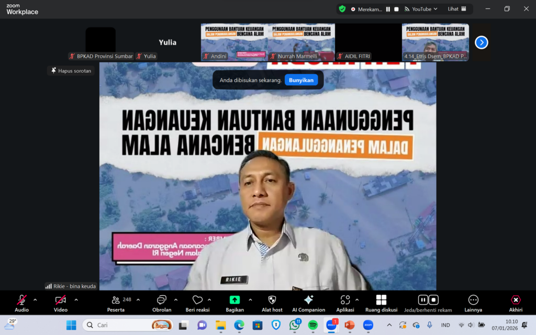Click the system tray microphone icon
This screenshot has height=335, width=536.
[x=430, y=325]
